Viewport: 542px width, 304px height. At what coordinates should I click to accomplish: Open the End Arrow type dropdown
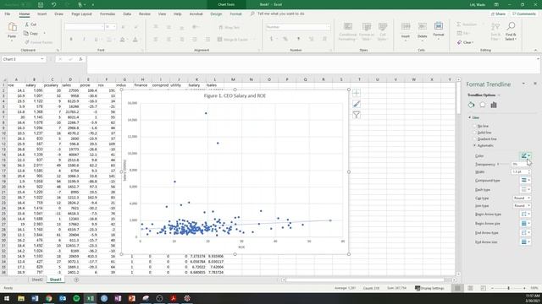[x=525, y=233]
